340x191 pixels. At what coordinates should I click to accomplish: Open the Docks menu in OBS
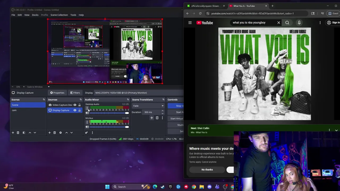(35, 15)
